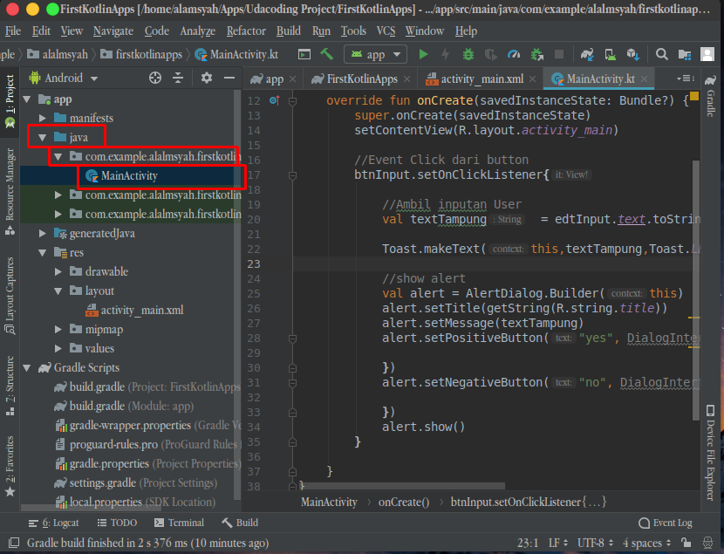This screenshot has height=554, width=724.
Task: Click the override gutter icon on line 12
Action: [274, 100]
